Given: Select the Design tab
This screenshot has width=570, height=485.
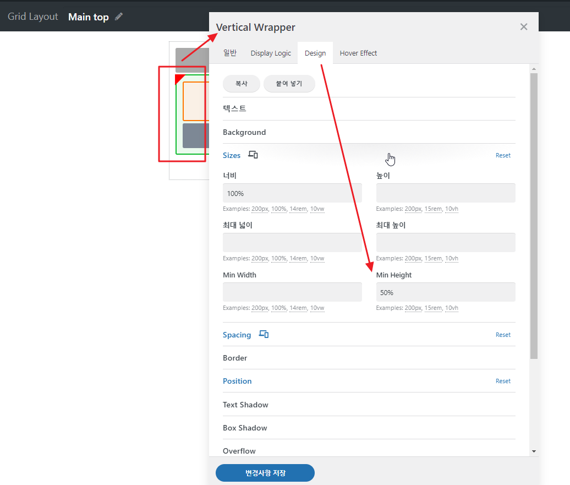Looking at the screenshot, I should (315, 53).
